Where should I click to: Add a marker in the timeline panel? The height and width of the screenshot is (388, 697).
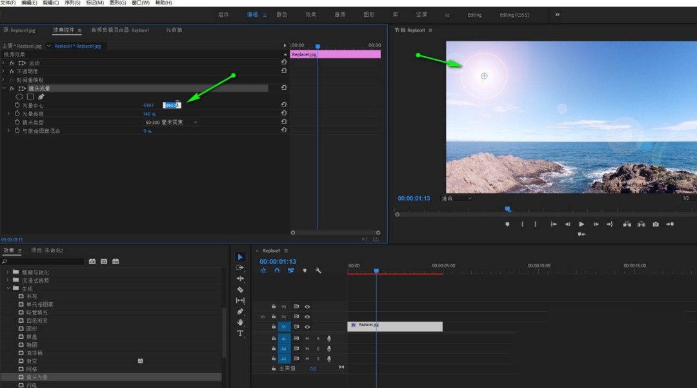point(305,271)
